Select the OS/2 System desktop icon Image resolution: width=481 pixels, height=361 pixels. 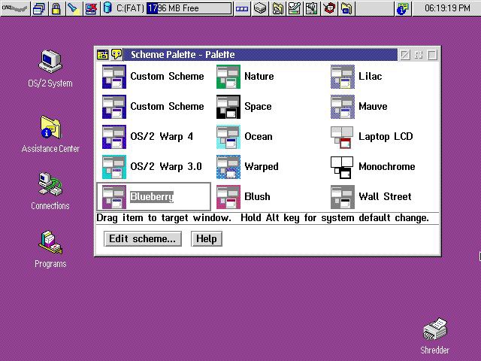coord(50,69)
